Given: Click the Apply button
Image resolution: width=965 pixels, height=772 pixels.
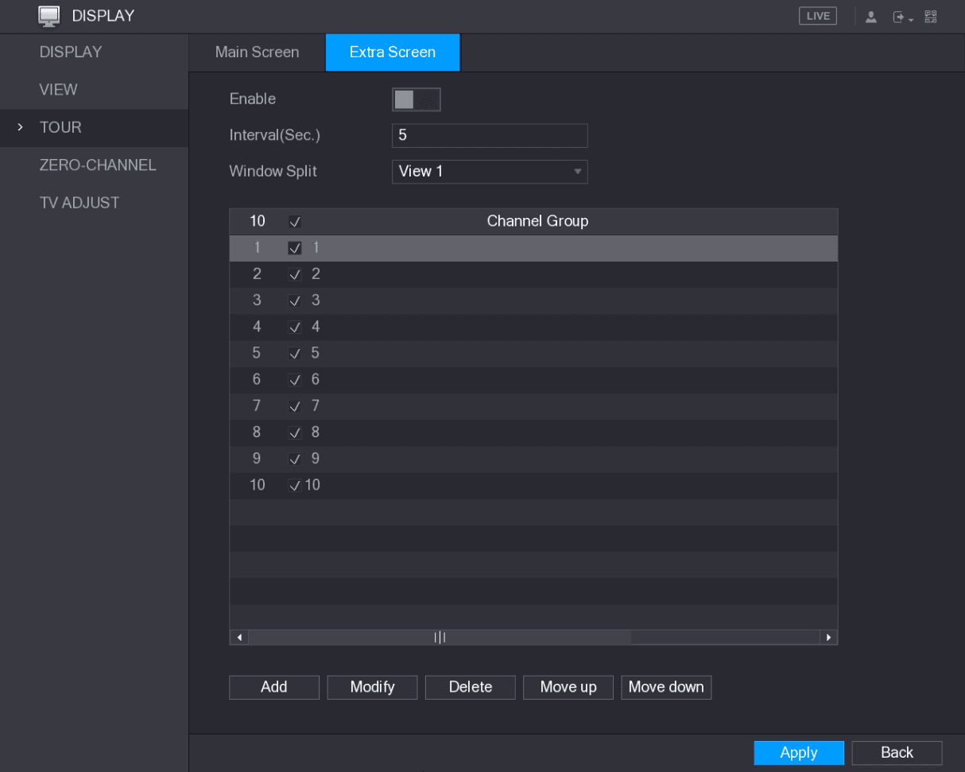Looking at the screenshot, I should [x=799, y=752].
